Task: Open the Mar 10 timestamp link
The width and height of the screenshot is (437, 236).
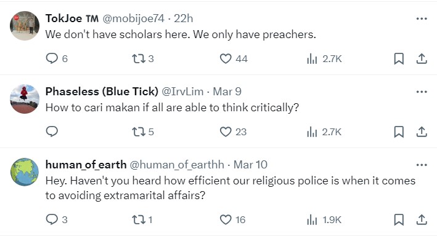Action: tap(250, 165)
